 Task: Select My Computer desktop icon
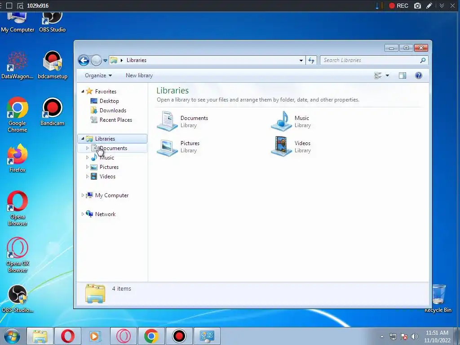18,22
